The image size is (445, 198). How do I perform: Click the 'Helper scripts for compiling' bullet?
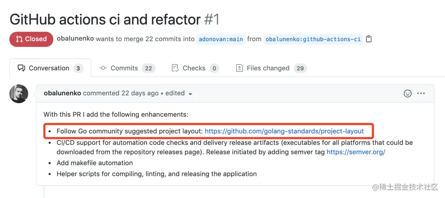point(157,174)
